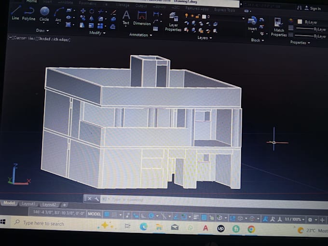The width and height of the screenshot is (328, 246).
Task: Expand the Annotation panel
Action: click(x=141, y=35)
